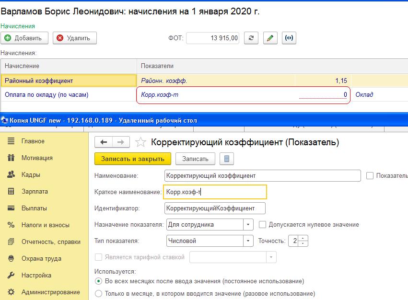
Task: Click the back arrow navigation button
Action: pyautogui.click(x=104, y=142)
